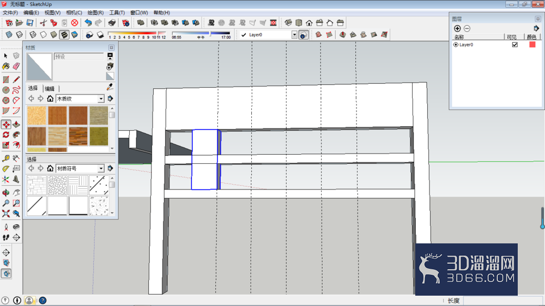545x306 pixels.
Task: Select the Pan hand tool
Action: point(16,193)
